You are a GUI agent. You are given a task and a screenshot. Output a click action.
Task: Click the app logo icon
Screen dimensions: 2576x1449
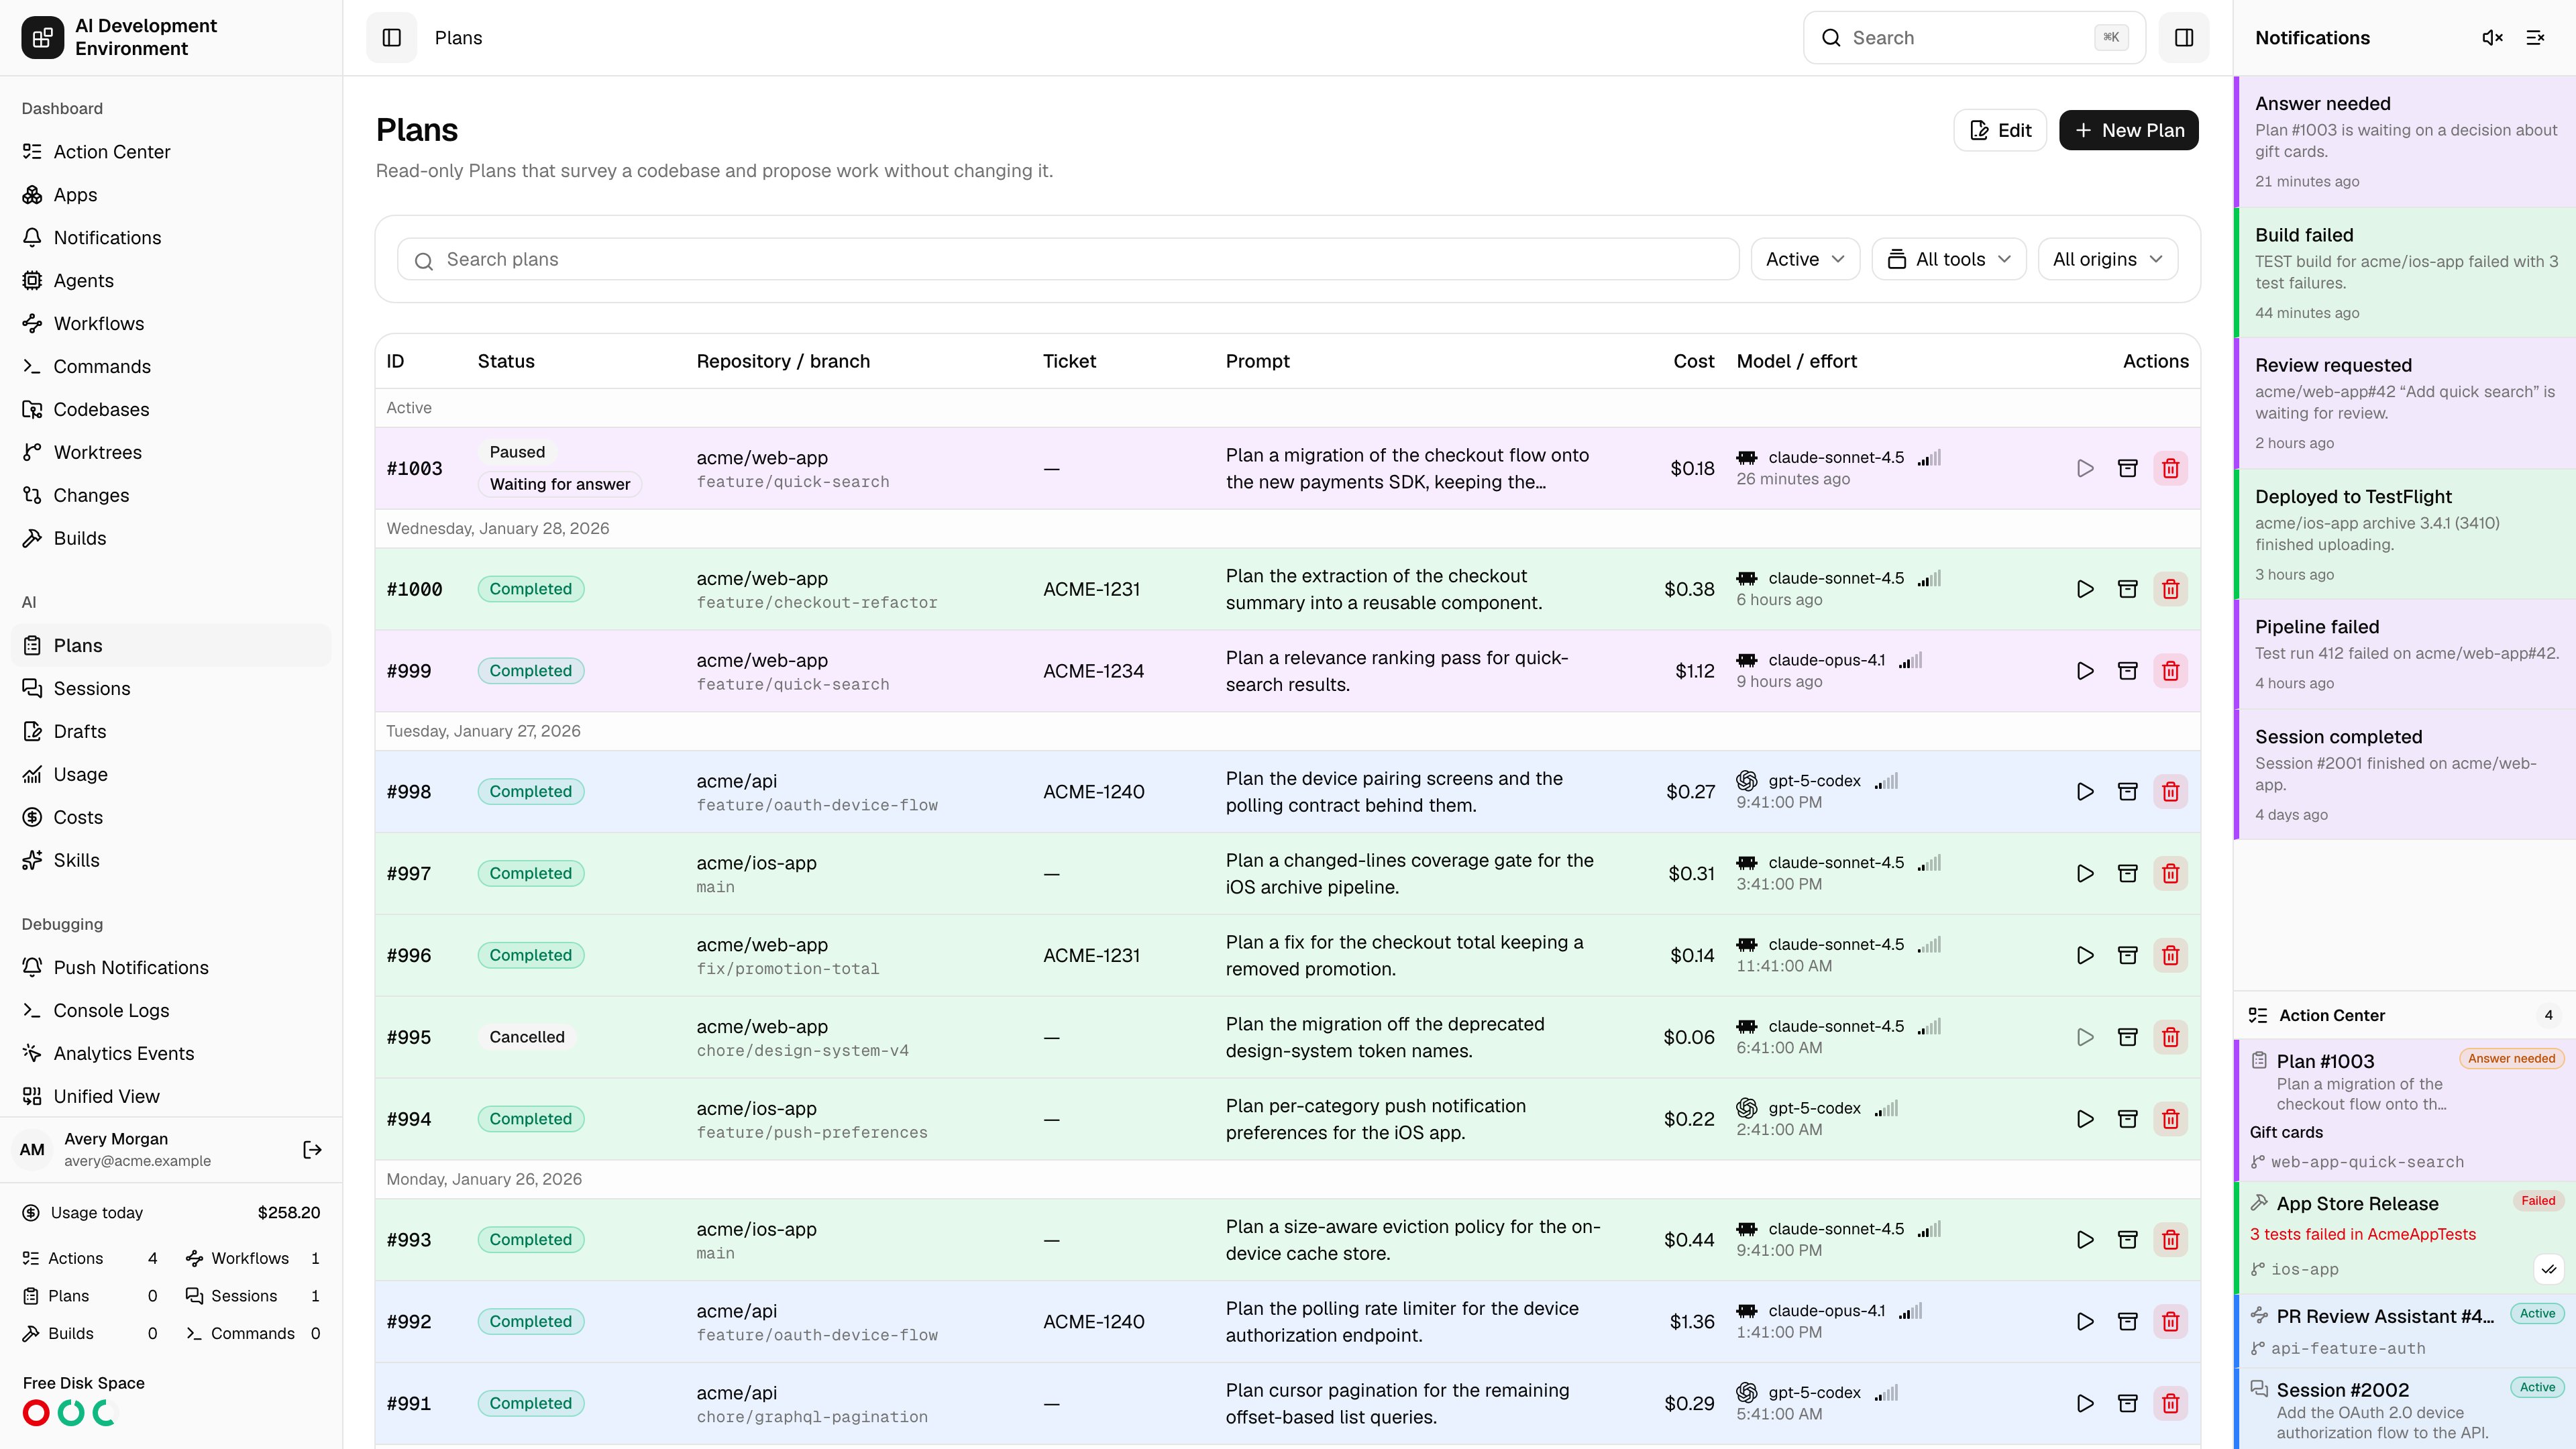click(x=42, y=38)
